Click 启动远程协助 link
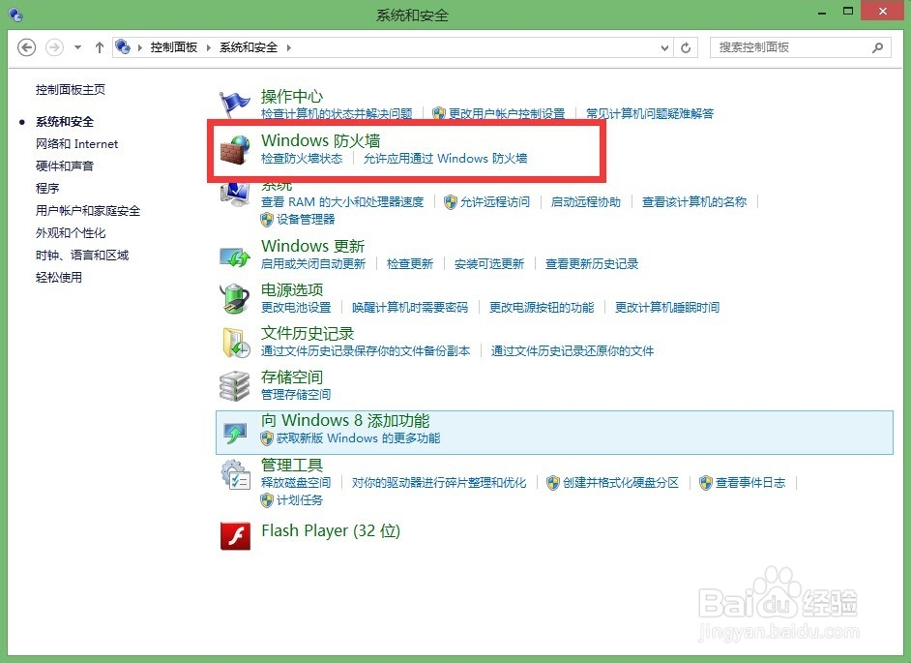This screenshot has height=663, width=911. [586, 202]
